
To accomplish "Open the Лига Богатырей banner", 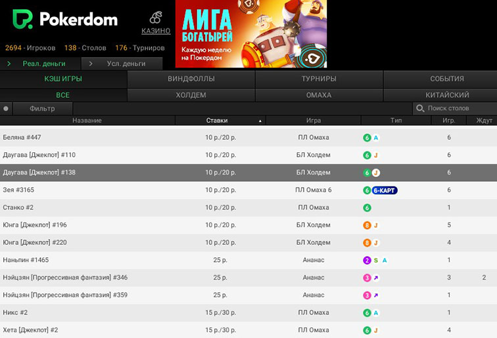I will pos(251,33).
